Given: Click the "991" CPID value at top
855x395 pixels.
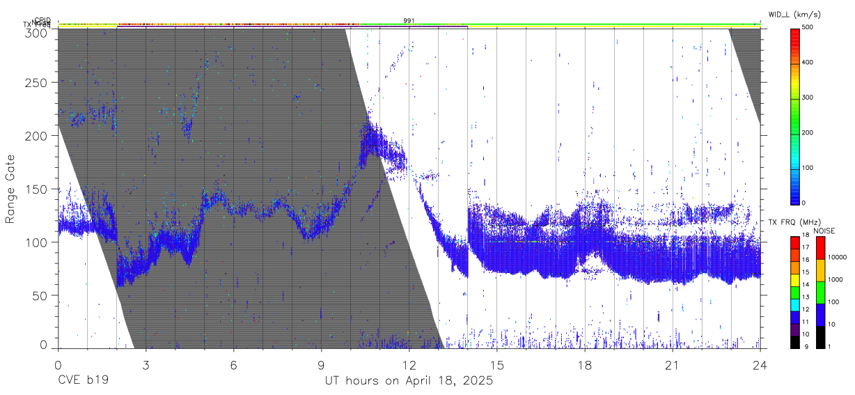Looking at the screenshot, I should pyautogui.click(x=409, y=21).
